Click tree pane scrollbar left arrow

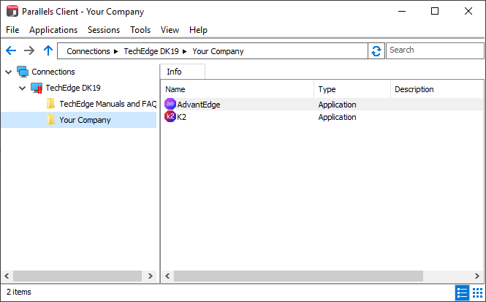pos(7,276)
